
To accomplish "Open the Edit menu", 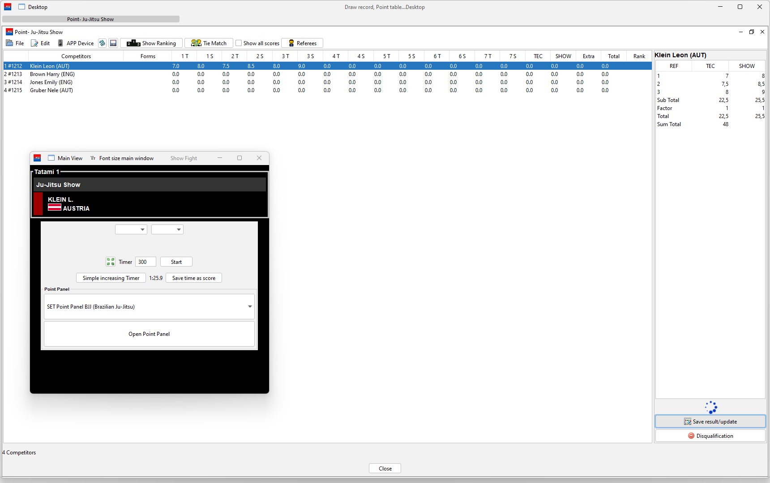I will pyautogui.click(x=40, y=43).
